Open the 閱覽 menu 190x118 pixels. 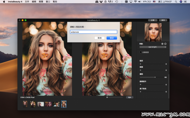pos(41,2)
